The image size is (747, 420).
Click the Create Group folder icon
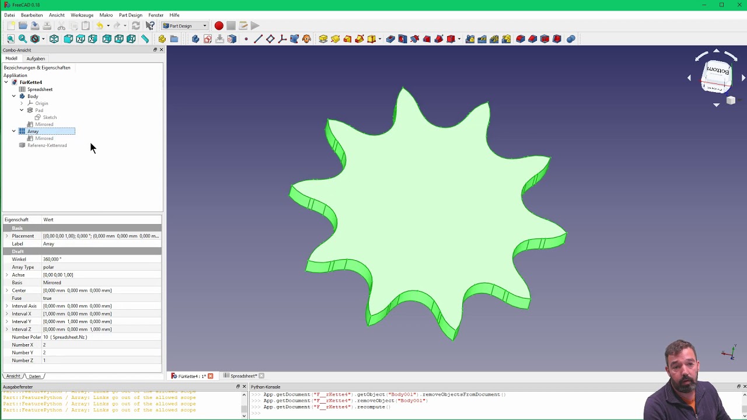pyautogui.click(x=174, y=39)
